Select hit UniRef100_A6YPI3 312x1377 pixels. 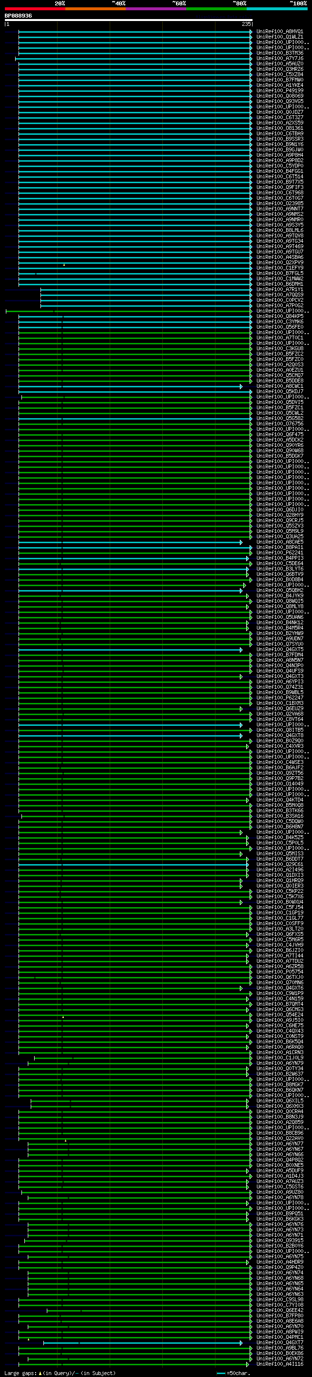click(280, 681)
